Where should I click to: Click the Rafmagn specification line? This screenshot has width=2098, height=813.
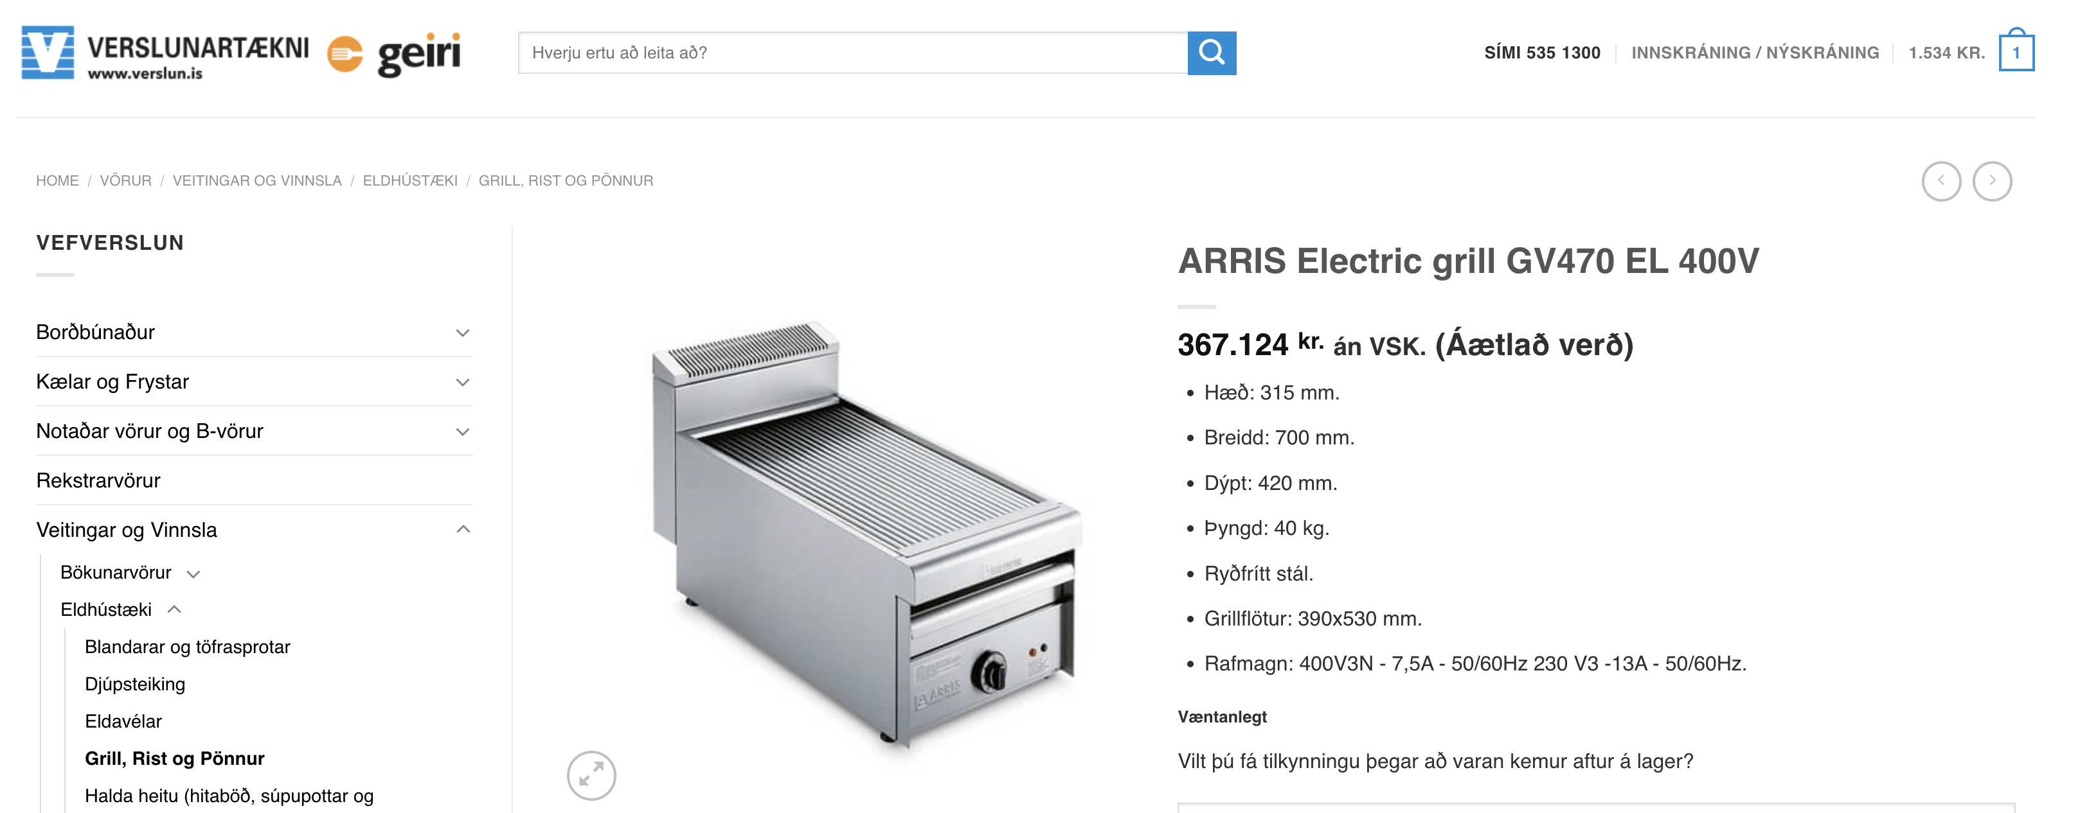click(1475, 663)
